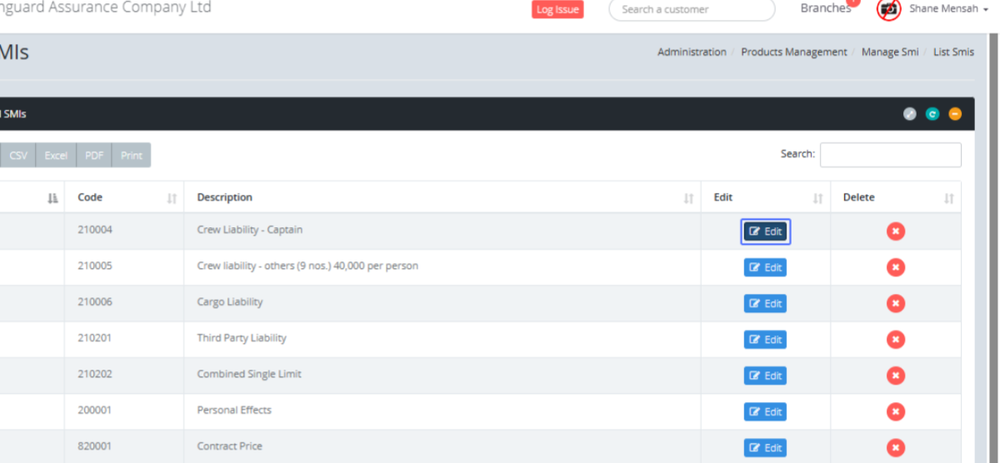
Task: Navigate to Manage Smi breadcrumb
Action: pyautogui.click(x=890, y=52)
